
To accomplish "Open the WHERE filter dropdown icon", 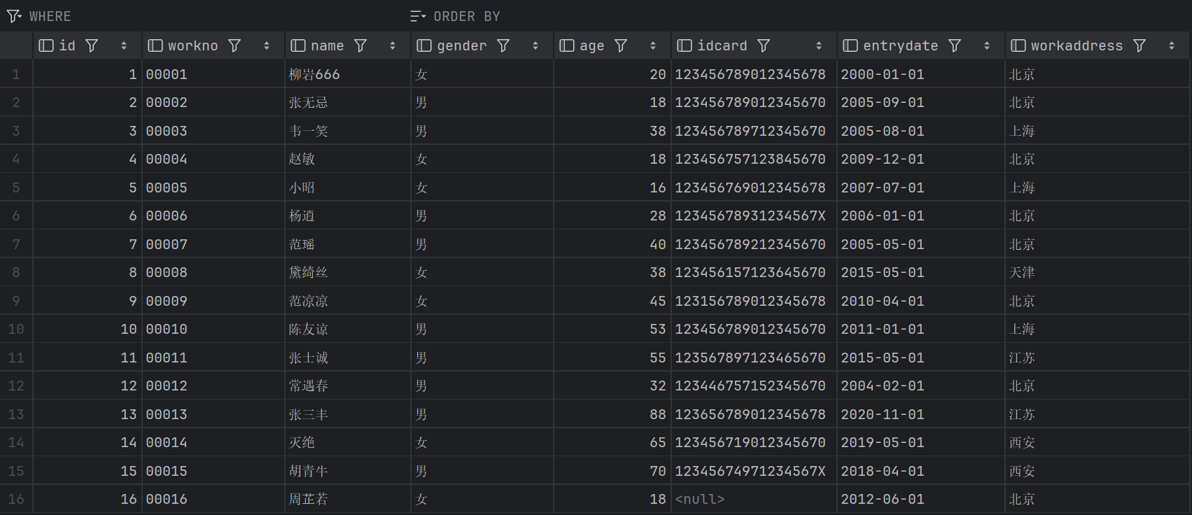I will (x=14, y=16).
